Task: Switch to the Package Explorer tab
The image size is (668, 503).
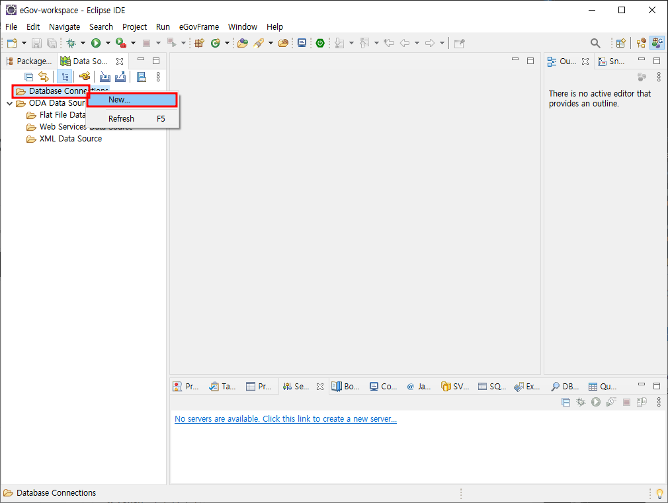Action: tap(29, 61)
